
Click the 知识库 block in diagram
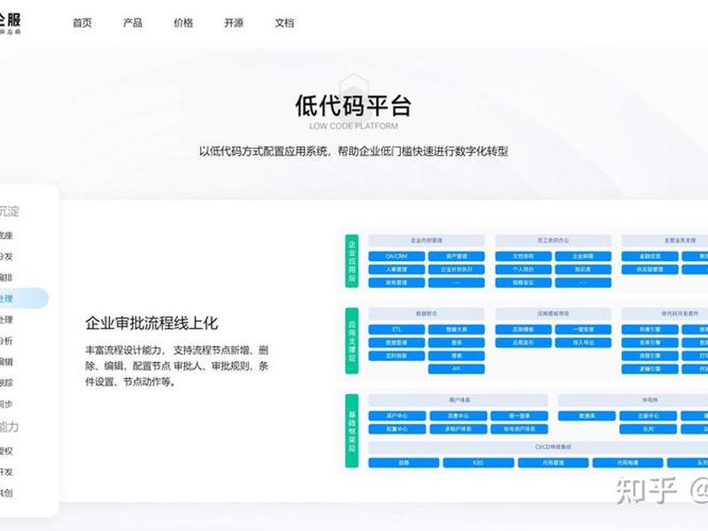pyautogui.click(x=583, y=270)
